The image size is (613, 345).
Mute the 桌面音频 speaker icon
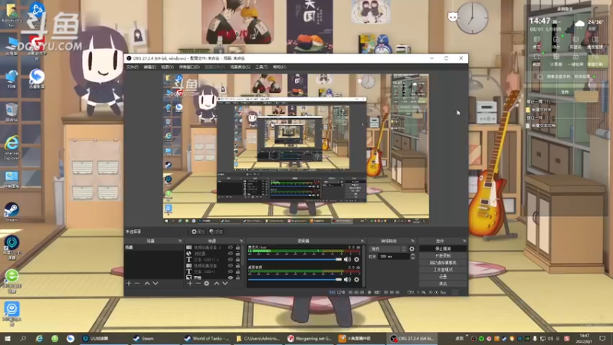tap(347, 280)
